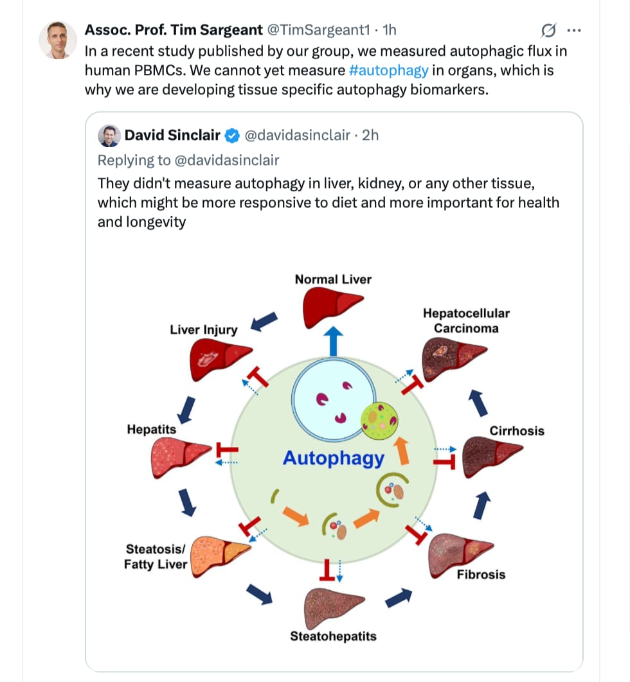Click the 2h timestamp on quoted tweet
This screenshot has width=630, height=682.
tap(370, 136)
